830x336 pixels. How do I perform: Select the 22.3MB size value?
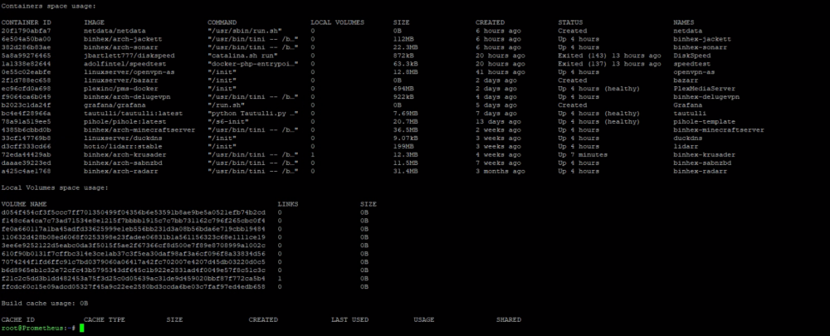coord(406,47)
